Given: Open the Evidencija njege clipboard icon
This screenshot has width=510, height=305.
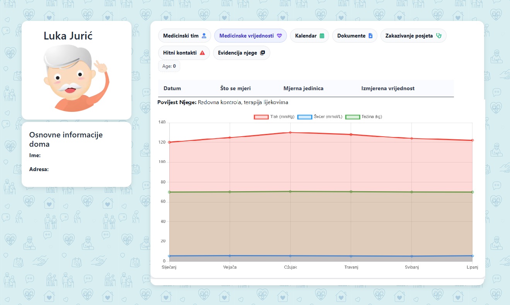Looking at the screenshot, I should [x=263, y=53].
